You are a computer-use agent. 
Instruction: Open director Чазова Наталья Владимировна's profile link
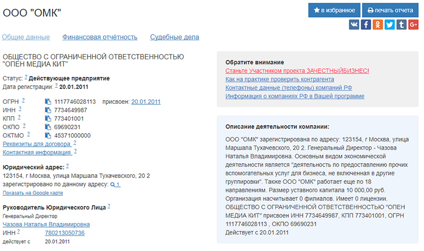(x=46, y=225)
